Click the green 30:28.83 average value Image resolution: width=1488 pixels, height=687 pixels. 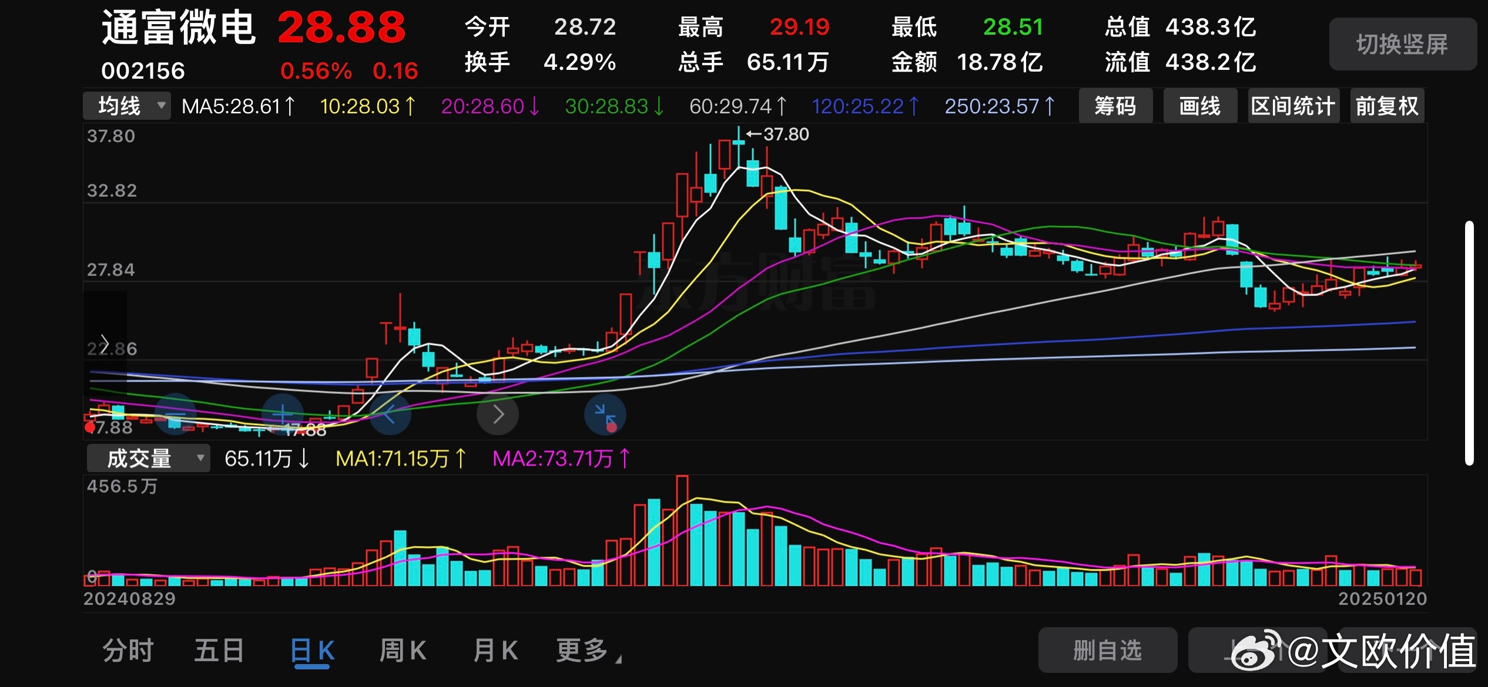[615, 106]
